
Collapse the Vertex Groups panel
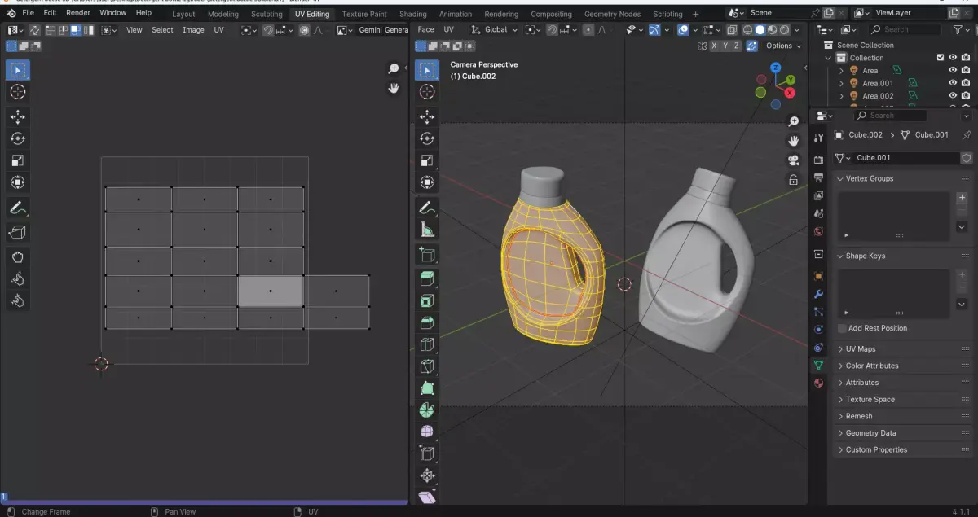pyautogui.click(x=905, y=178)
